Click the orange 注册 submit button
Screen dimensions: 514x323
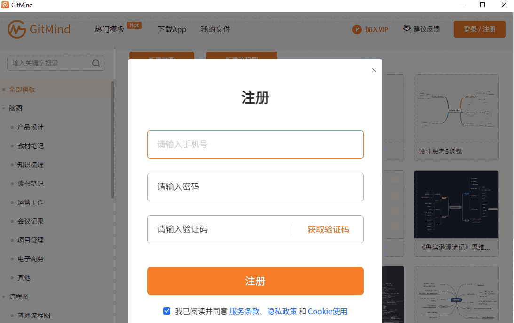click(x=255, y=281)
